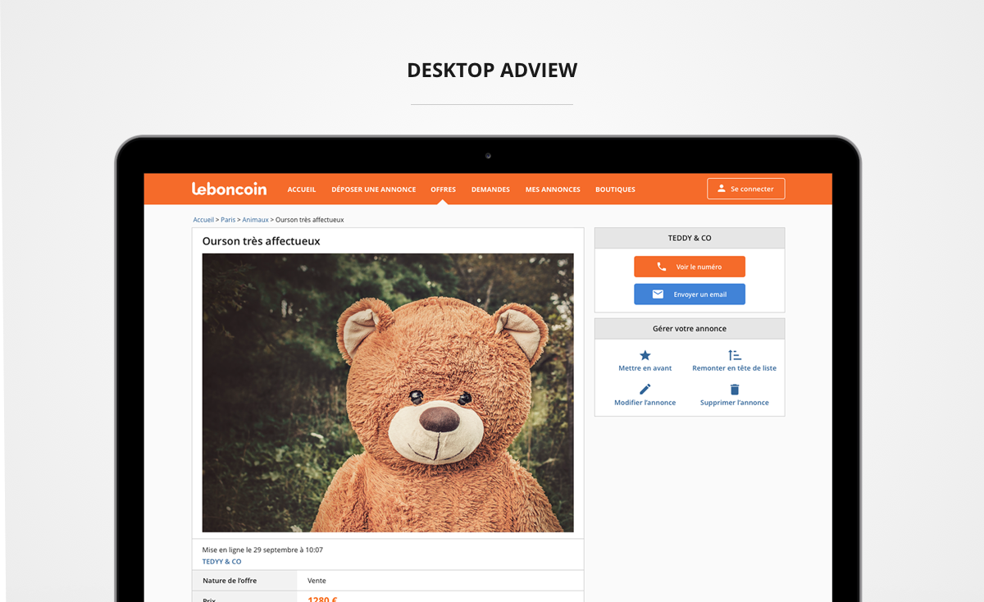The height and width of the screenshot is (602, 984).
Task: Open the TEDYY & CO seller link
Action: pyautogui.click(x=222, y=562)
